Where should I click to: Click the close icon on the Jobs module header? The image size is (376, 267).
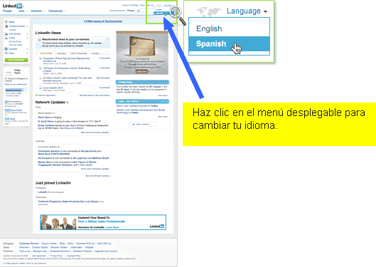(167, 102)
